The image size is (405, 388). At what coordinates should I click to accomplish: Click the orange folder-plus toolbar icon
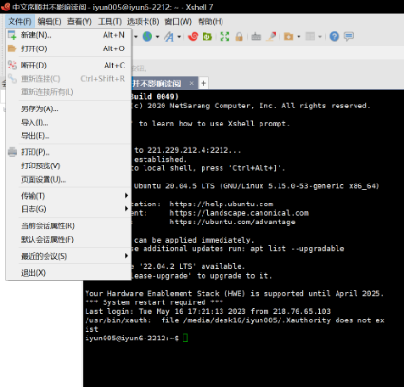click(x=288, y=36)
